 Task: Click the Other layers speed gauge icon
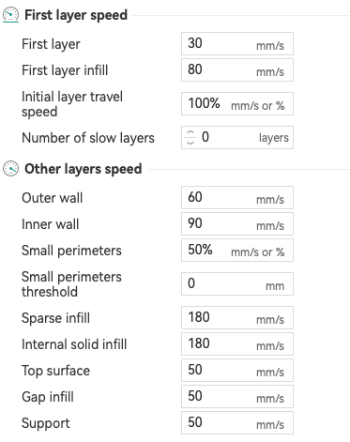10,169
